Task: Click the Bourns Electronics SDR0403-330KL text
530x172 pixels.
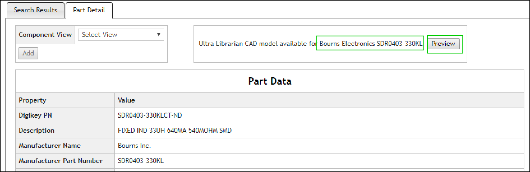Action: tap(370, 44)
